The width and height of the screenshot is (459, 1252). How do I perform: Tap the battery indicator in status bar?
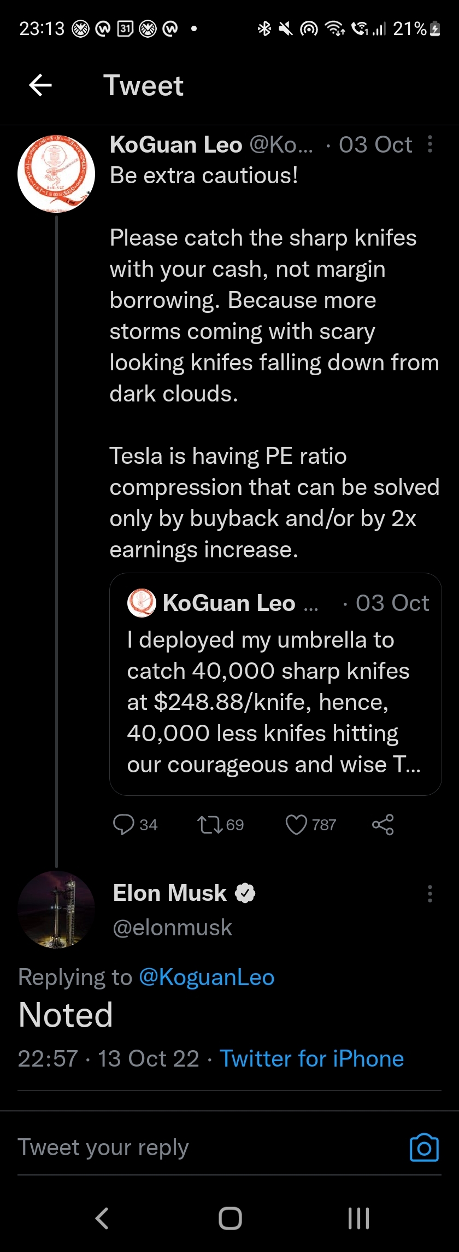coord(435,29)
